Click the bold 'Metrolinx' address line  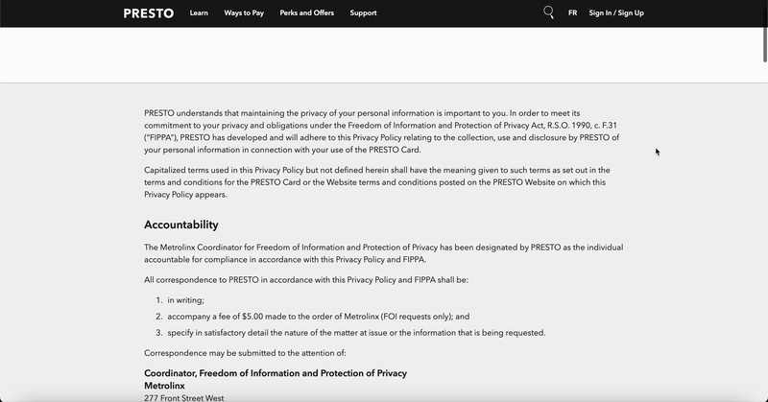click(164, 386)
